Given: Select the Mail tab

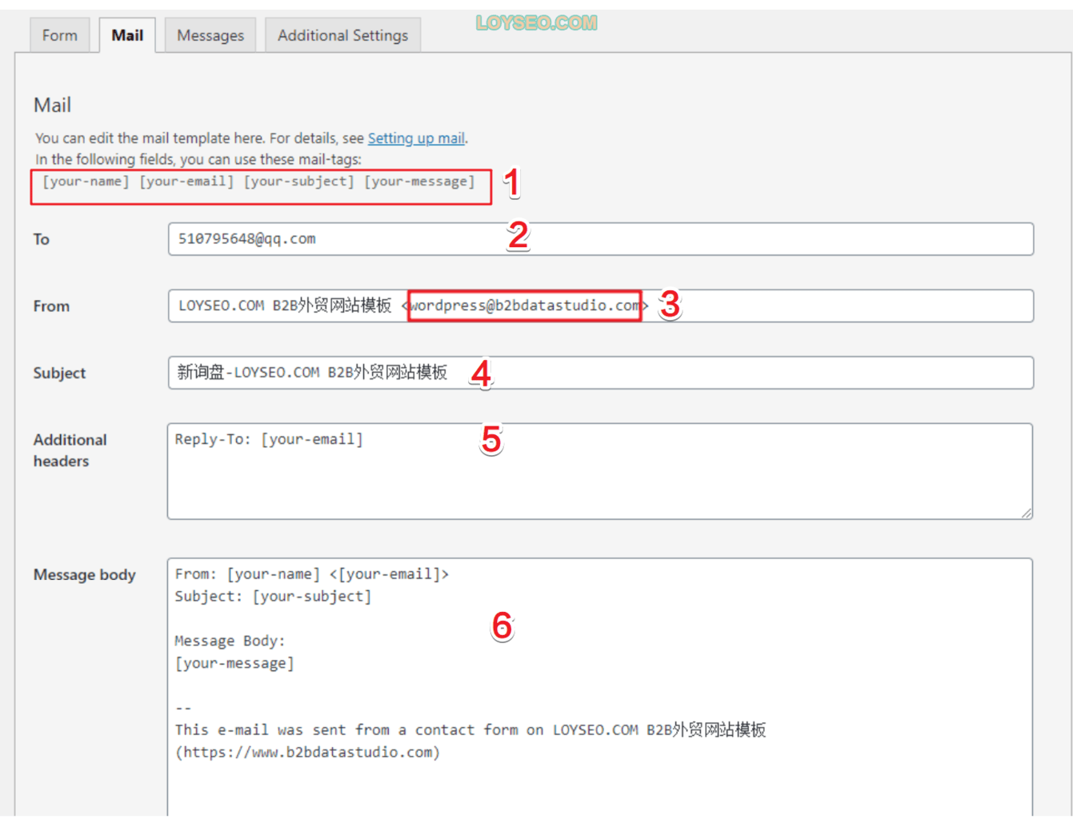Looking at the screenshot, I should click(x=127, y=35).
